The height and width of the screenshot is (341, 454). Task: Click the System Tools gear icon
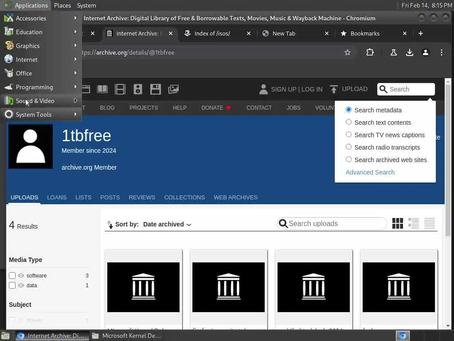[9, 115]
